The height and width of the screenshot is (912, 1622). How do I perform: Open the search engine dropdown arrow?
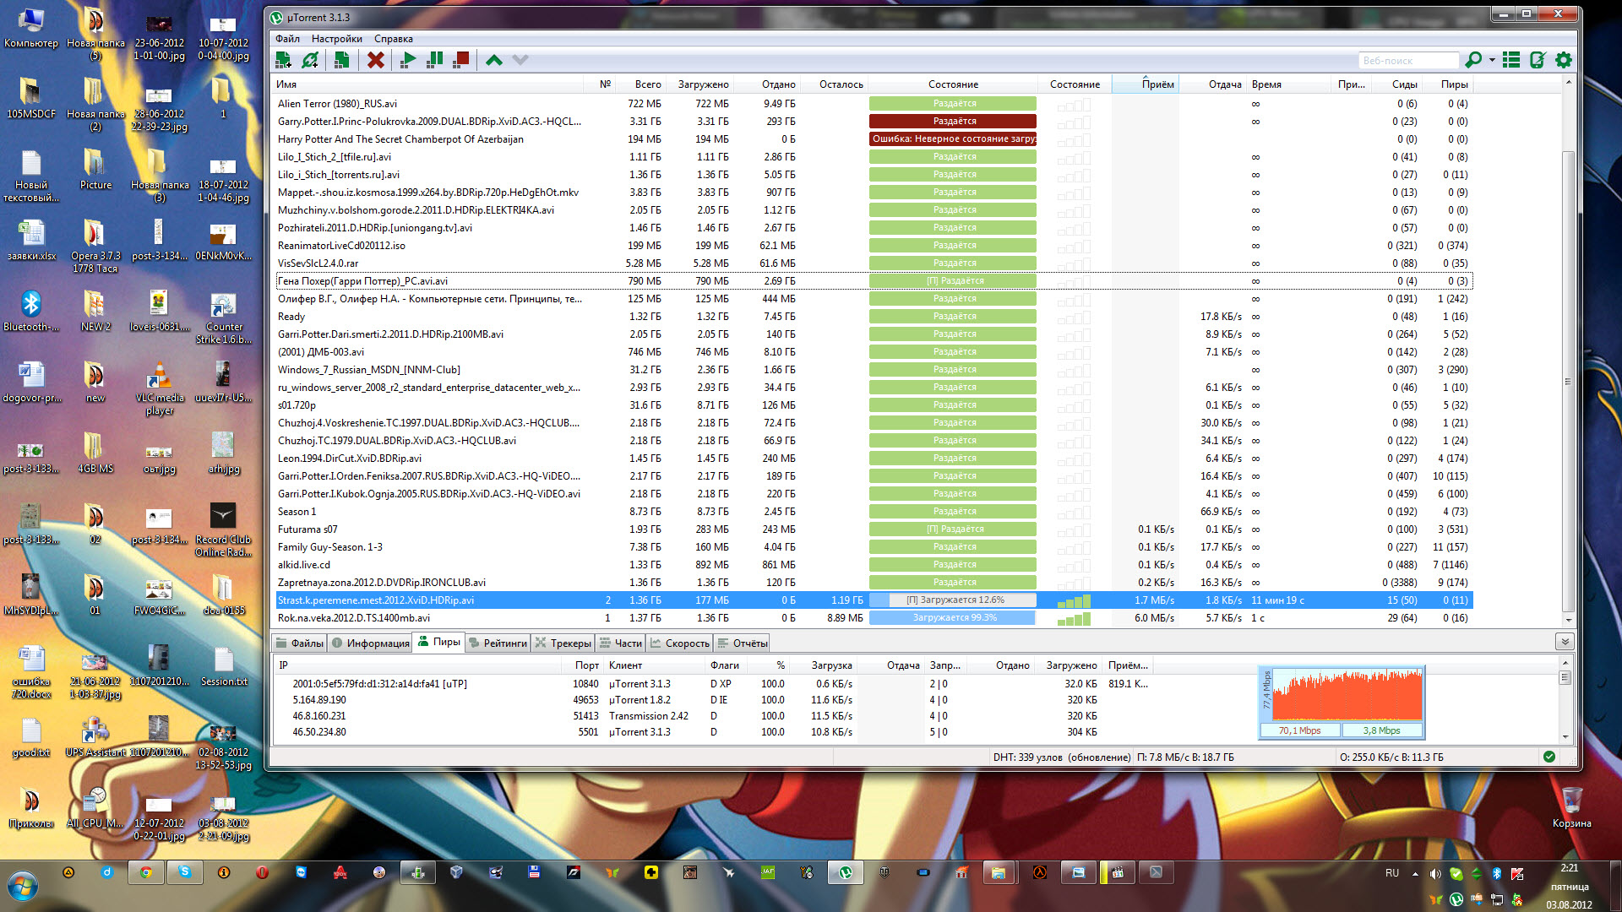[x=1492, y=60]
